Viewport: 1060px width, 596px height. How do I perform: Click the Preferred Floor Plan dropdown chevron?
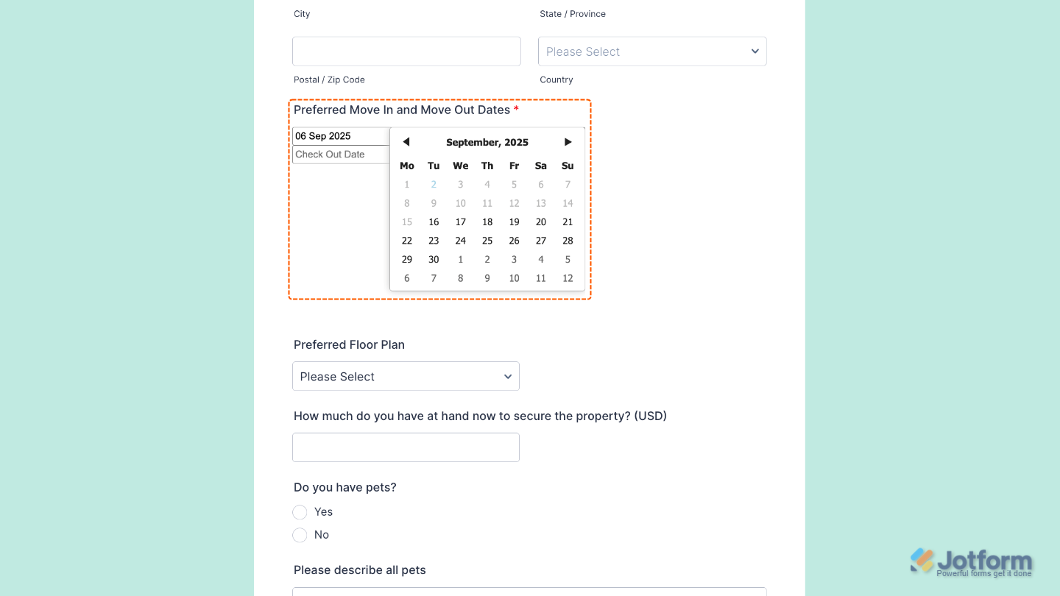[508, 376]
